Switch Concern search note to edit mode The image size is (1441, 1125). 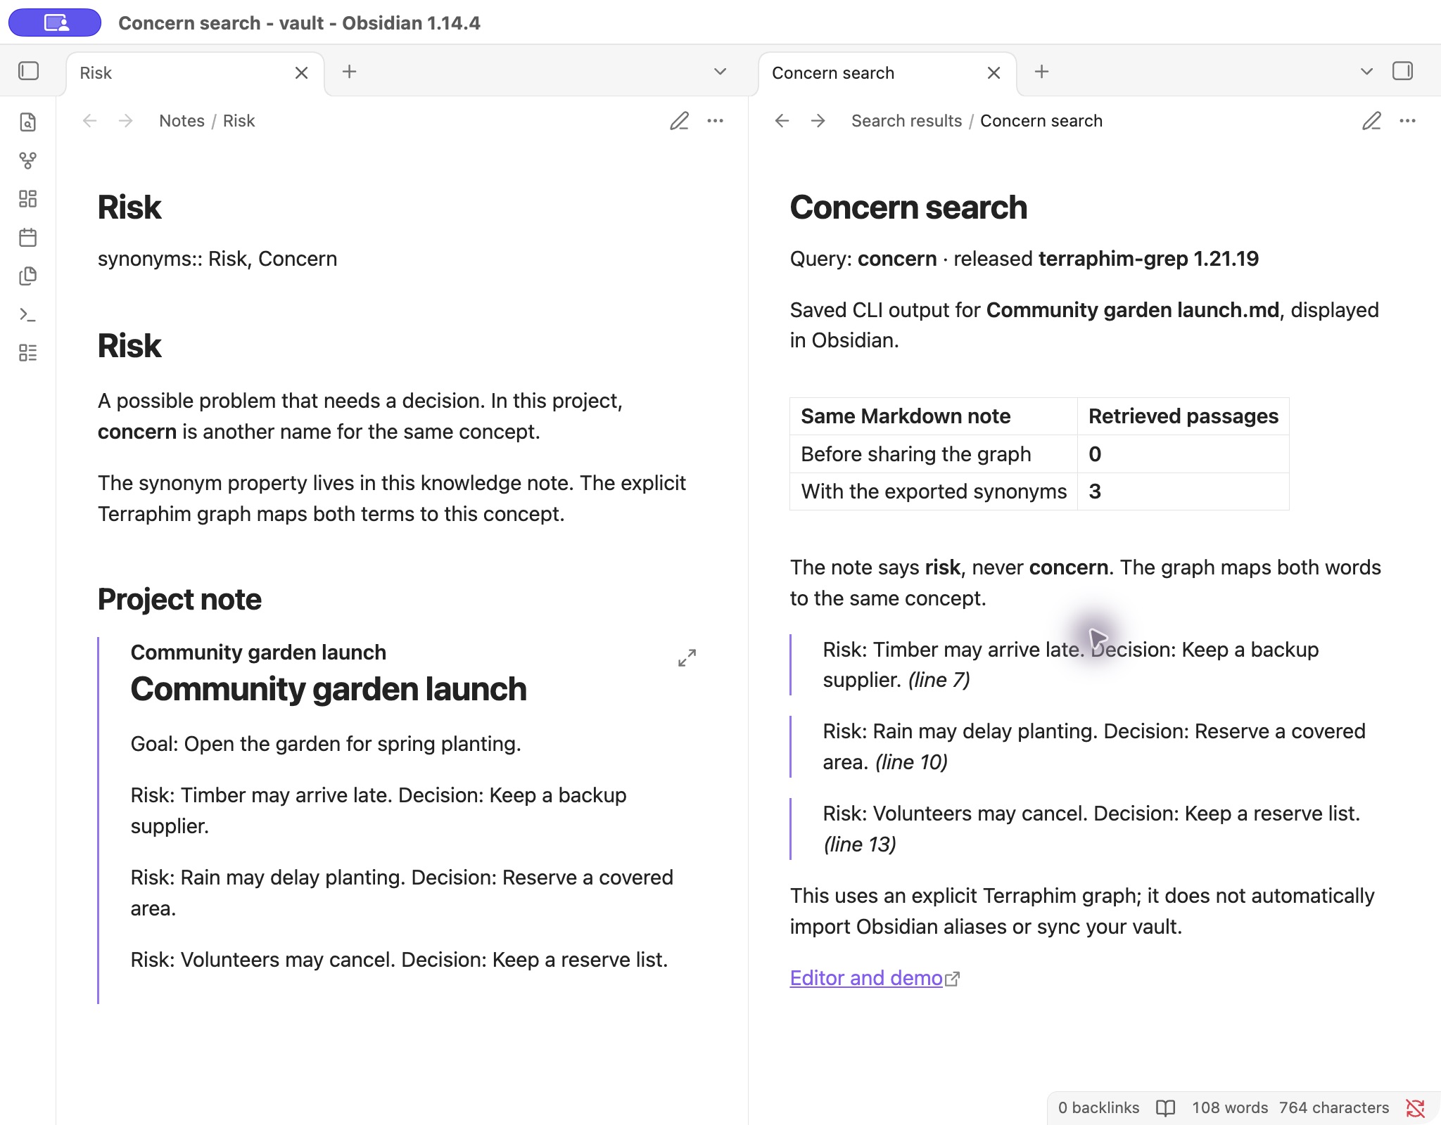point(1371,121)
